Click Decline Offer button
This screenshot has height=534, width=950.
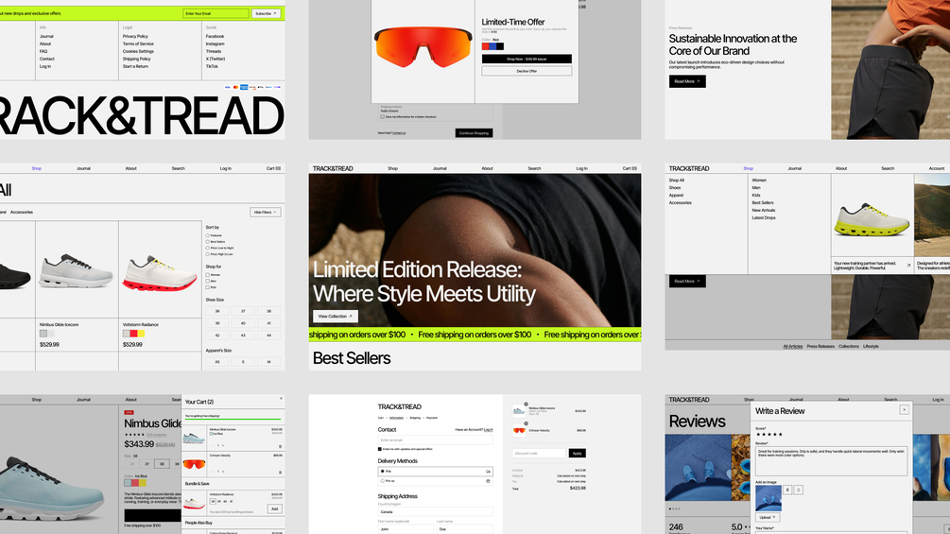tap(527, 71)
